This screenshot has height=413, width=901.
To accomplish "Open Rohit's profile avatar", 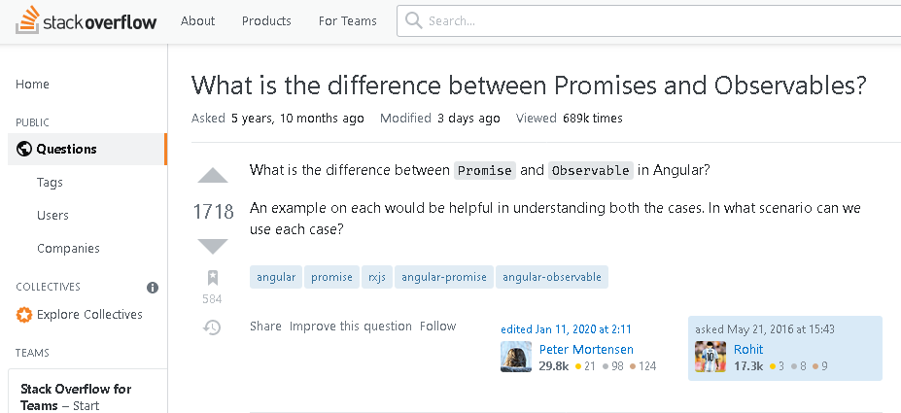I will 710,356.
